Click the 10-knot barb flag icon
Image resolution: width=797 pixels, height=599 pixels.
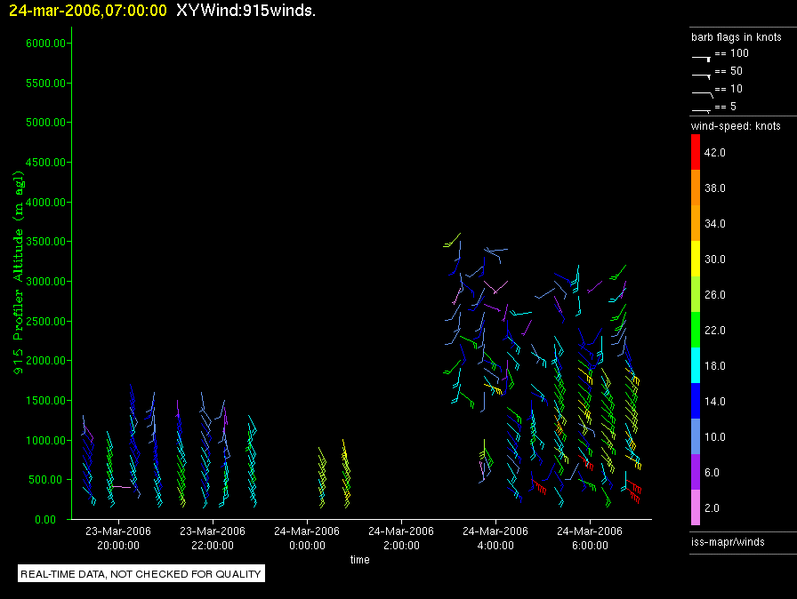(701, 92)
